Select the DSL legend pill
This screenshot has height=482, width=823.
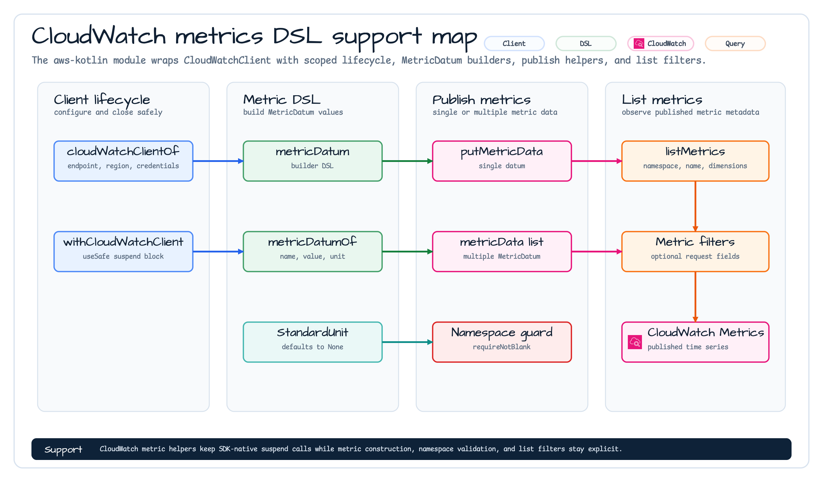[x=586, y=43]
